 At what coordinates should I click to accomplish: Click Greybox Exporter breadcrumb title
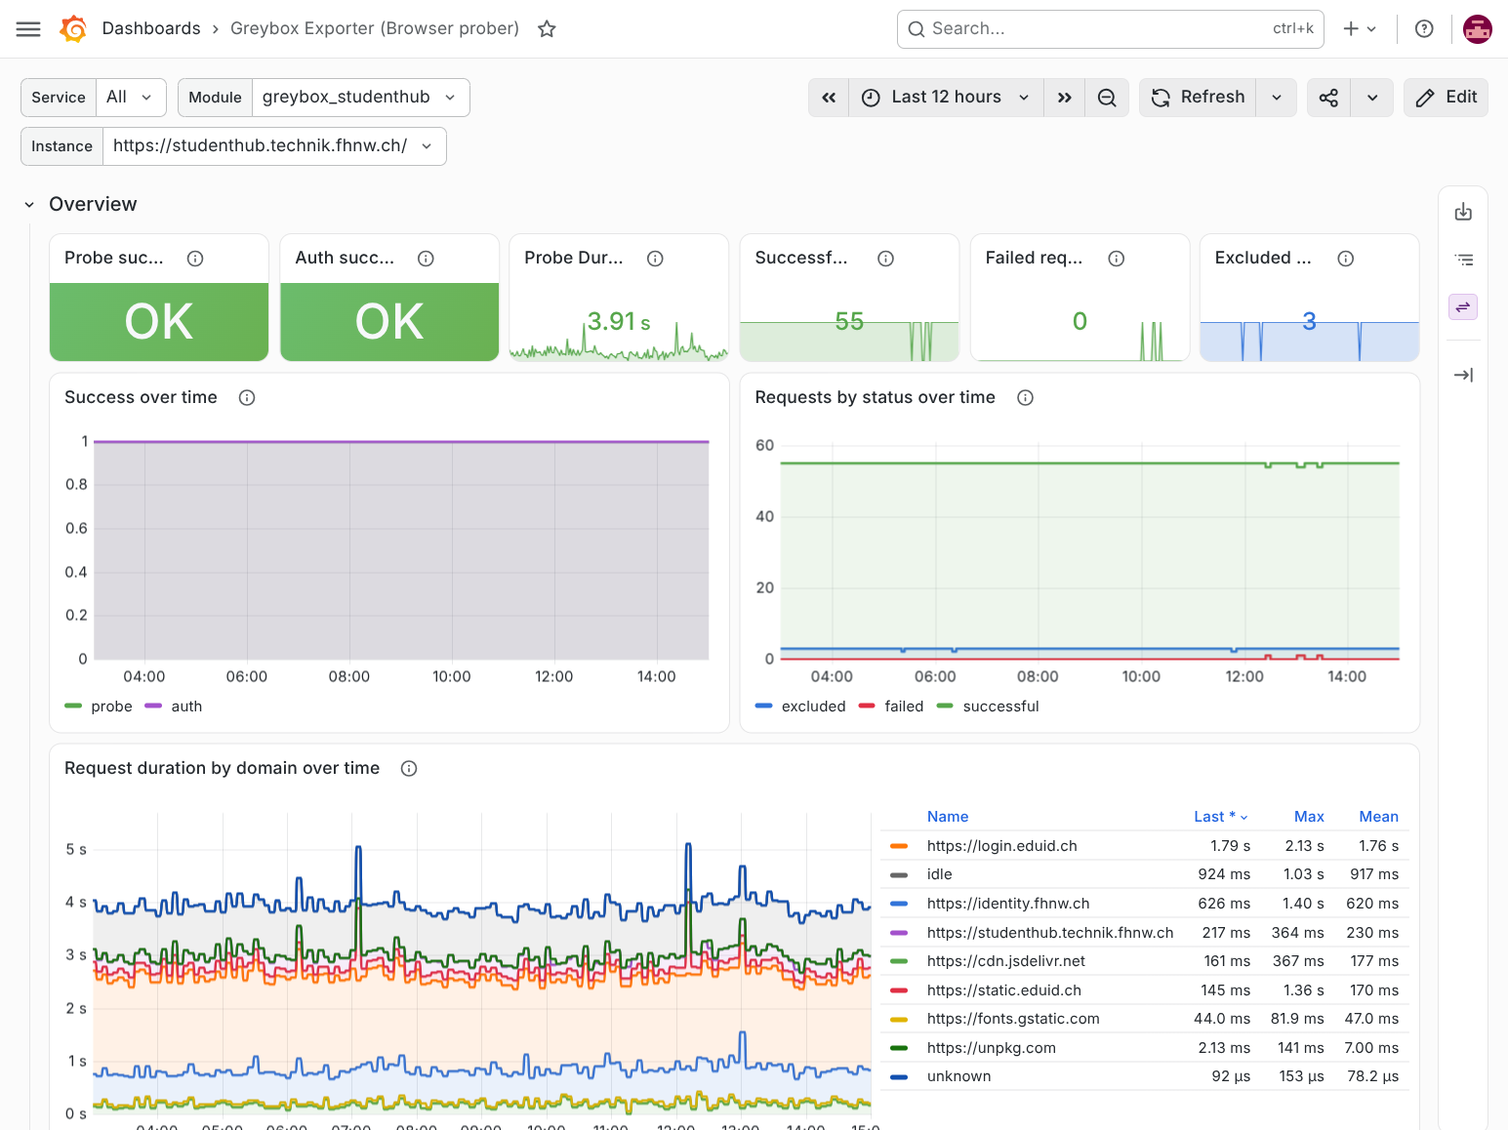[x=375, y=29]
